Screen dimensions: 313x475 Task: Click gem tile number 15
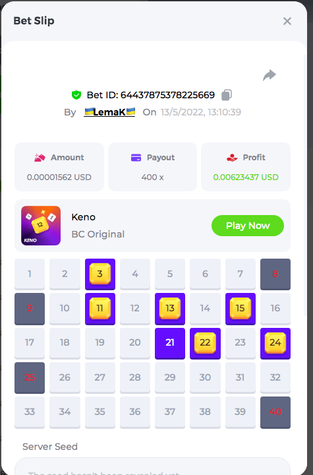click(241, 309)
